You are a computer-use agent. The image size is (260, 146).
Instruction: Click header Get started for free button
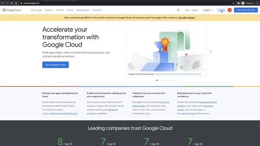point(246,10)
